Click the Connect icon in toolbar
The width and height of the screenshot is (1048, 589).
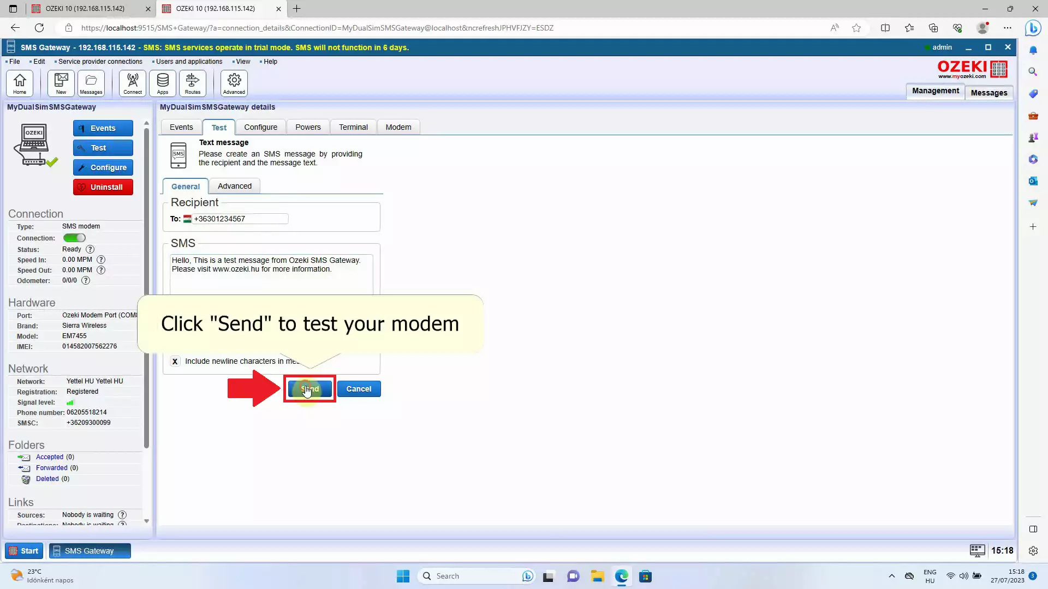pyautogui.click(x=133, y=83)
